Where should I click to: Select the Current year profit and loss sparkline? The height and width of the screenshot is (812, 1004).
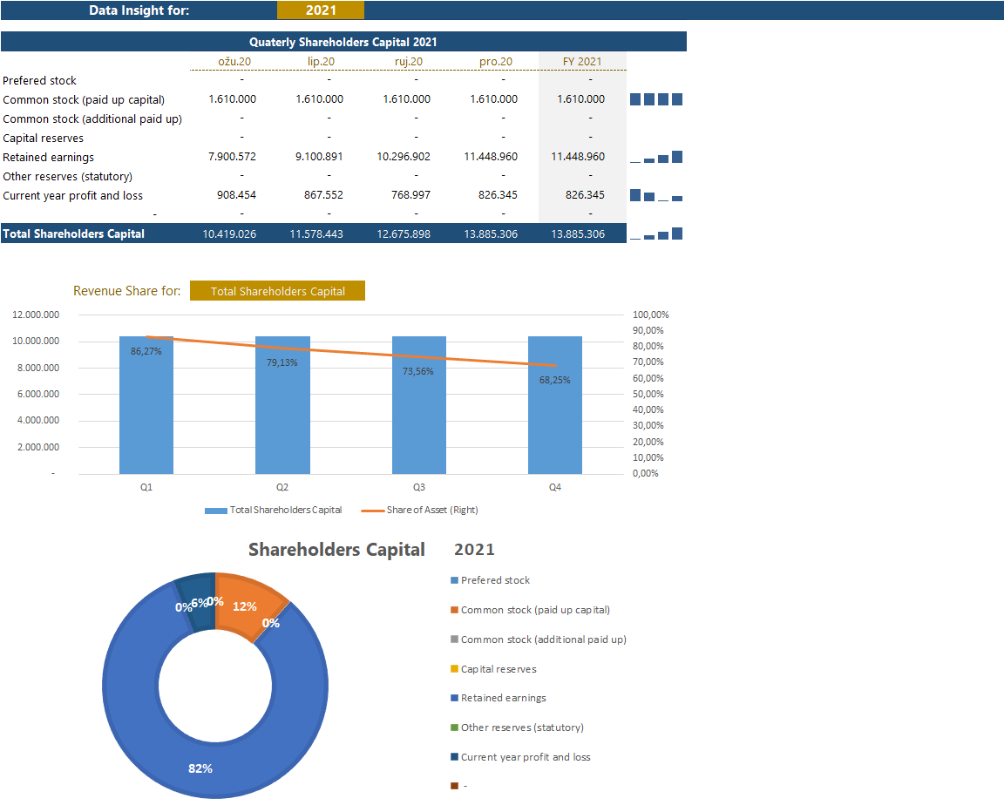tap(655, 195)
